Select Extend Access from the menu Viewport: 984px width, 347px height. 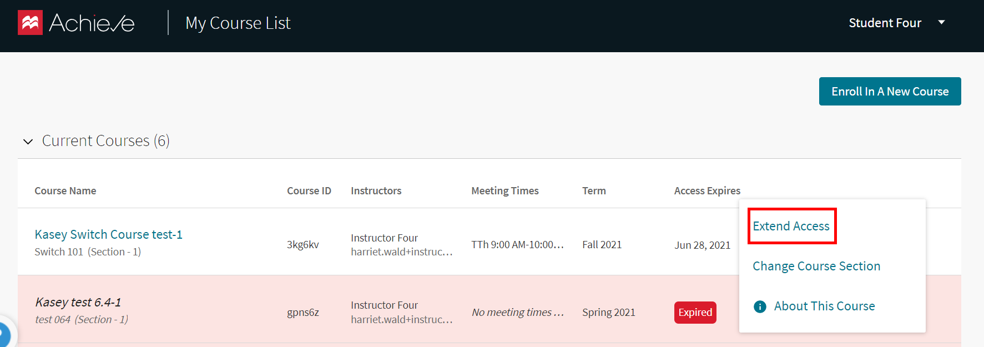791,226
